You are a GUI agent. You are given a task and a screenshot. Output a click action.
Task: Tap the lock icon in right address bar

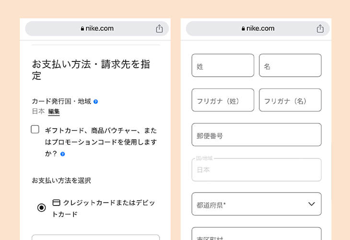pyautogui.click(x=244, y=29)
